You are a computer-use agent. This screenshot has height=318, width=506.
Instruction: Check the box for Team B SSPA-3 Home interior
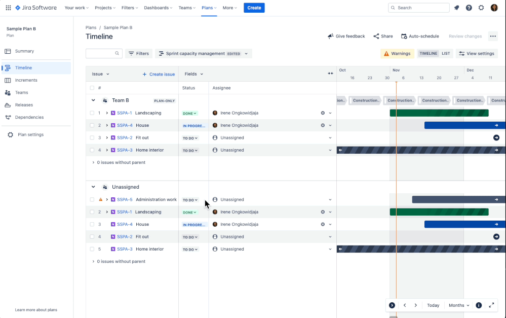tap(92, 150)
